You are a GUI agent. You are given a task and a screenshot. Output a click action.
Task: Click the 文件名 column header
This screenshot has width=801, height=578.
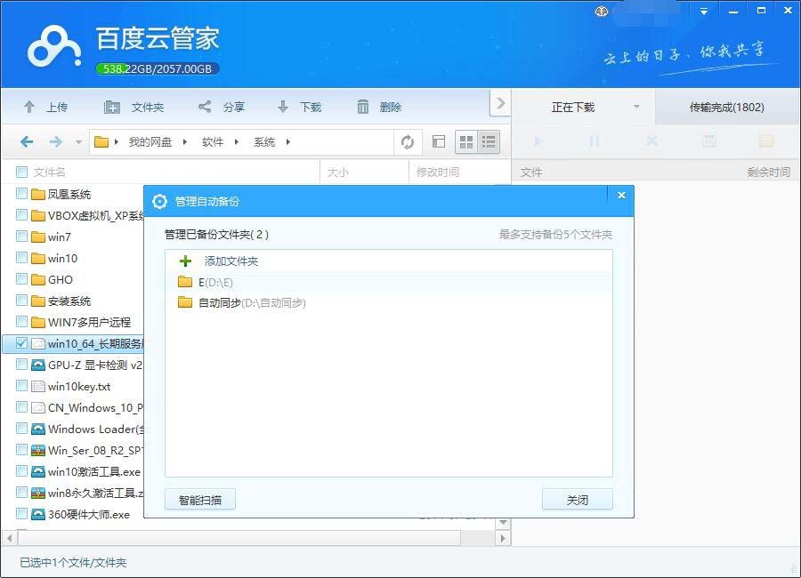(50, 173)
